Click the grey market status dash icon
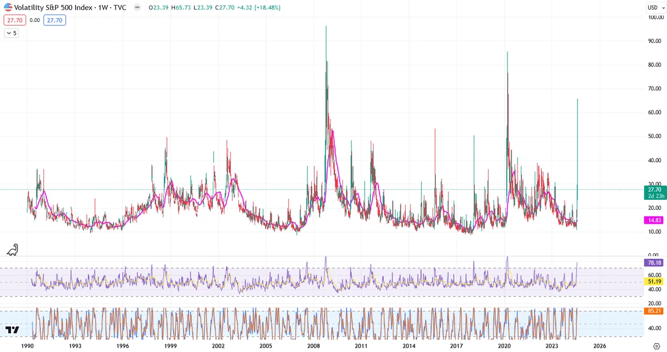 [x=137, y=8]
